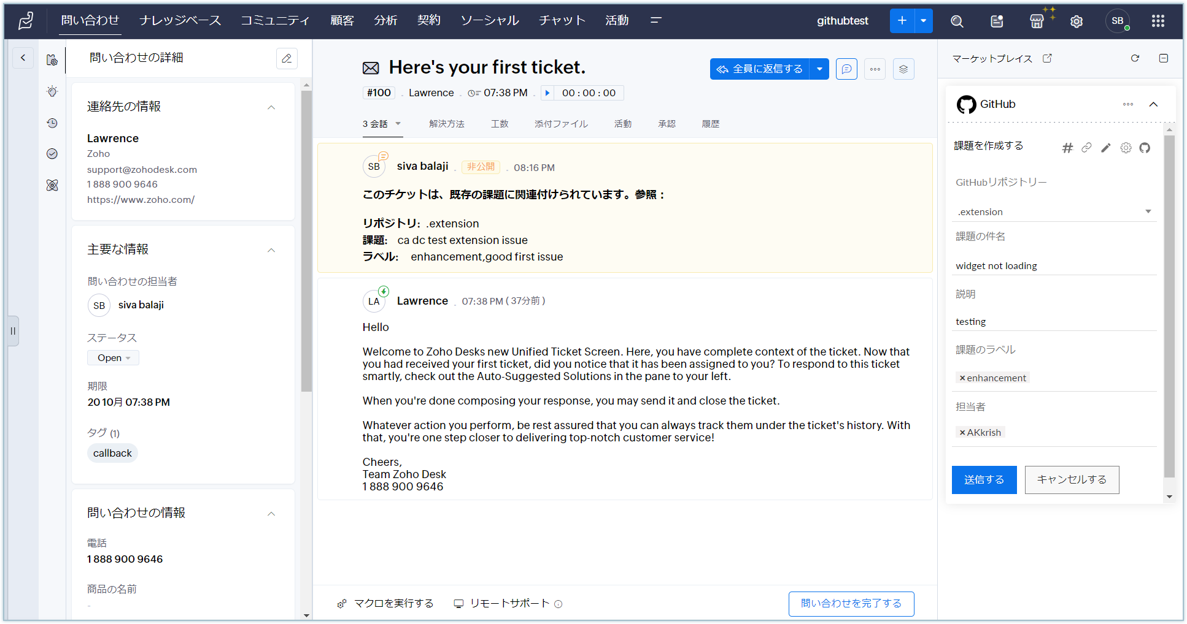The height and width of the screenshot is (624, 1187).
Task: Minimize the Marketplace panel with the box icon
Action: [1163, 58]
